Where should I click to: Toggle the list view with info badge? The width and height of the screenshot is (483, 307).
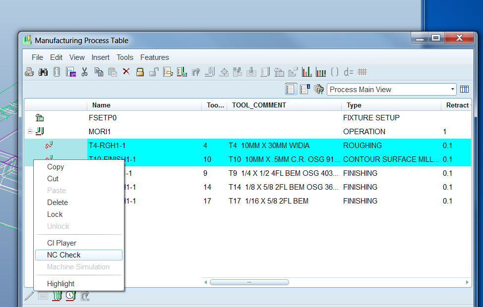point(304,89)
